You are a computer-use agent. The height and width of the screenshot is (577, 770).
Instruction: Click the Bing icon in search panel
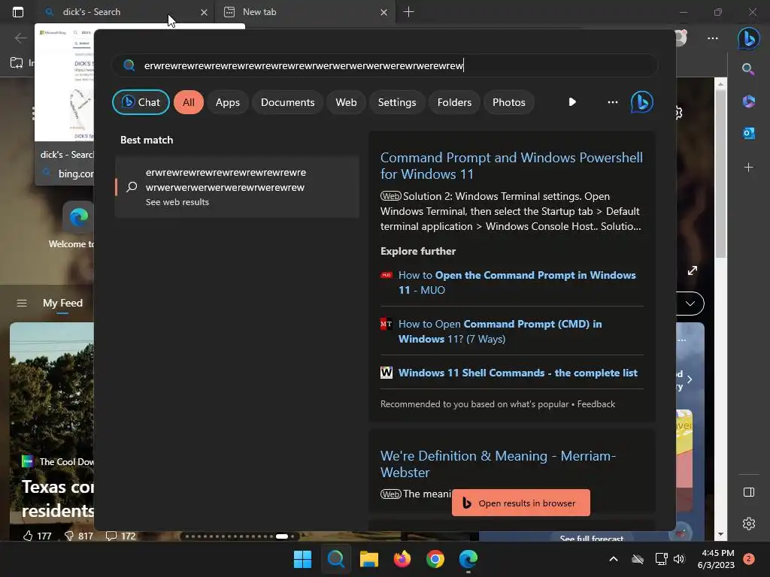pyautogui.click(x=642, y=102)
